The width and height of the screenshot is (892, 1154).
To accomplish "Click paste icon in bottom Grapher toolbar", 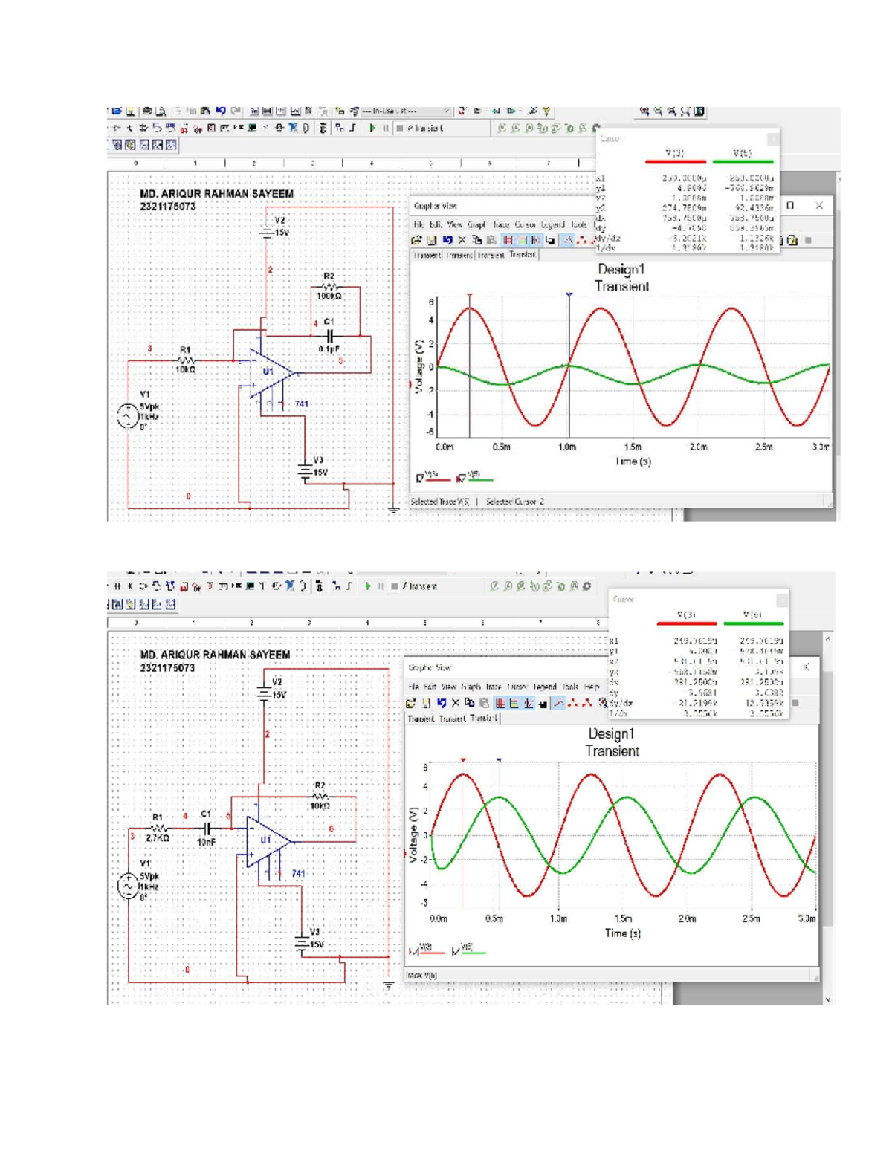I will pos(484,703).
